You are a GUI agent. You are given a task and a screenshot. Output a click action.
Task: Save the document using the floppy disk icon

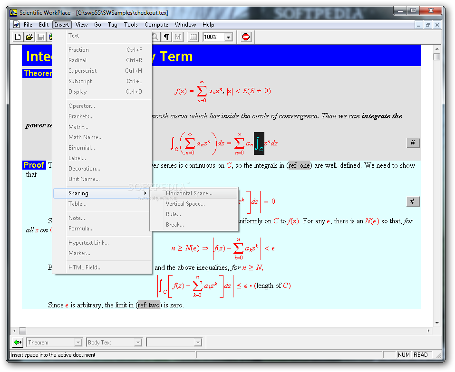40,37
